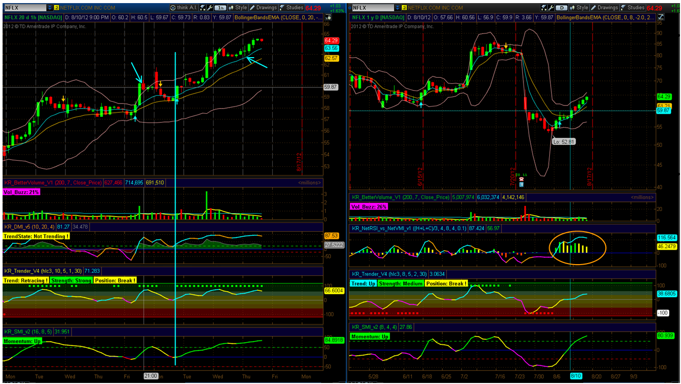Click the TrendState: Not Trending ! label
The height and width of the screenshot is (384, 681).
(x=36, y=236)
